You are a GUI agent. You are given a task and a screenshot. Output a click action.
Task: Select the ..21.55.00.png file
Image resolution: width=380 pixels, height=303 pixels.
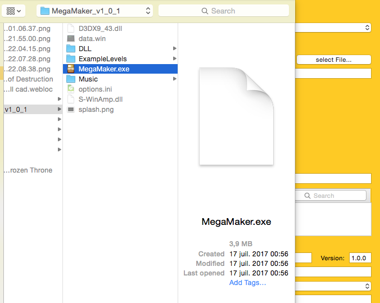pyautogui.click(x=27, y=39)
